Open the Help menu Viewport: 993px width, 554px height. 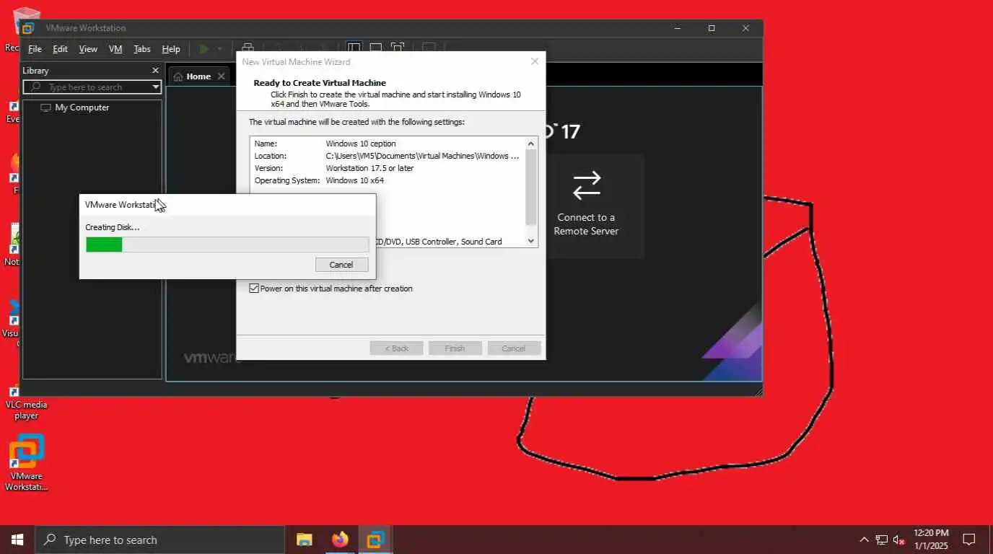pos(171,49)
